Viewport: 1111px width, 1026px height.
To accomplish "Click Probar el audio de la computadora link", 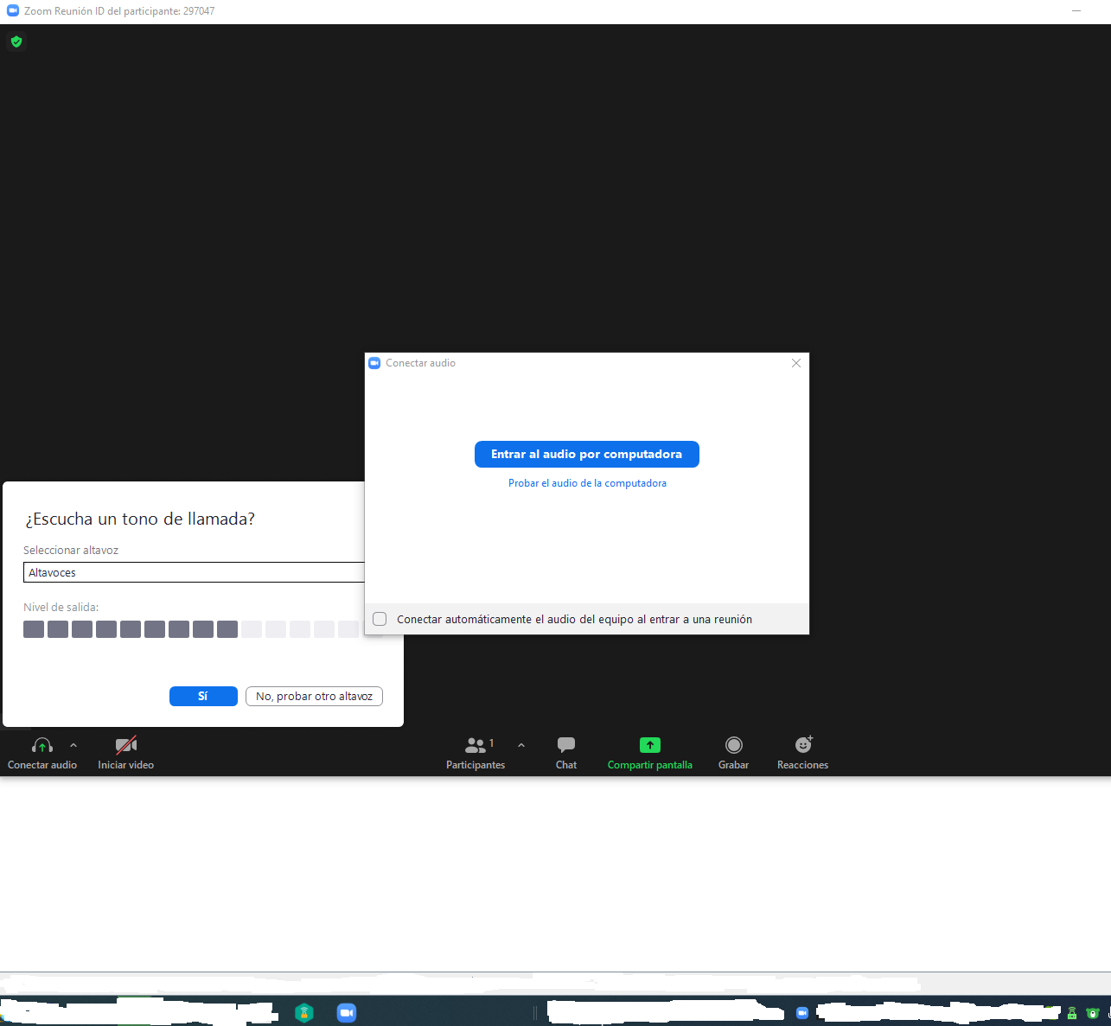I will [587, 483].
